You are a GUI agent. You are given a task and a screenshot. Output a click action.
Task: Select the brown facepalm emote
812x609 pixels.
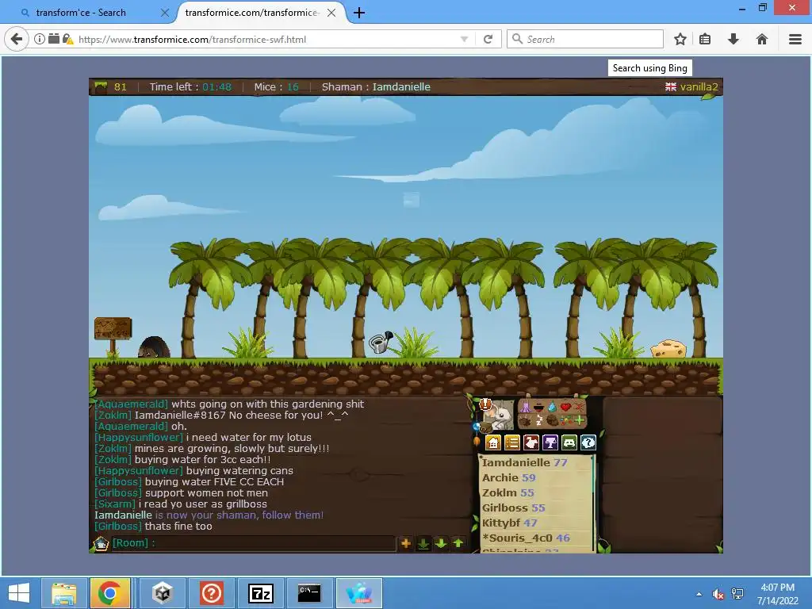coord(553,420)
